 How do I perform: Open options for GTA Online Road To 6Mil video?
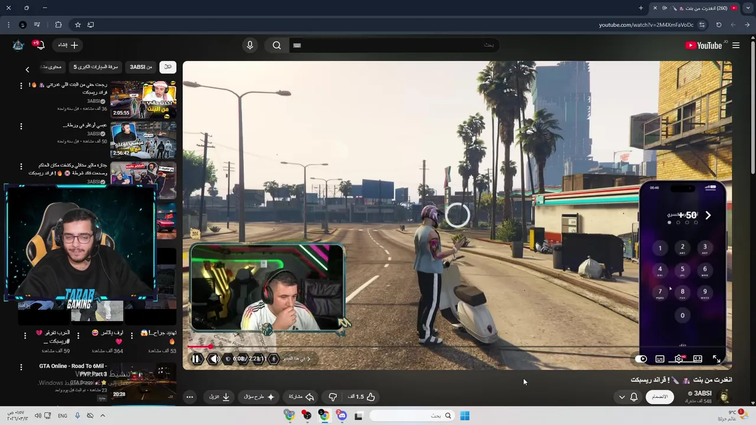click(21, 367)
